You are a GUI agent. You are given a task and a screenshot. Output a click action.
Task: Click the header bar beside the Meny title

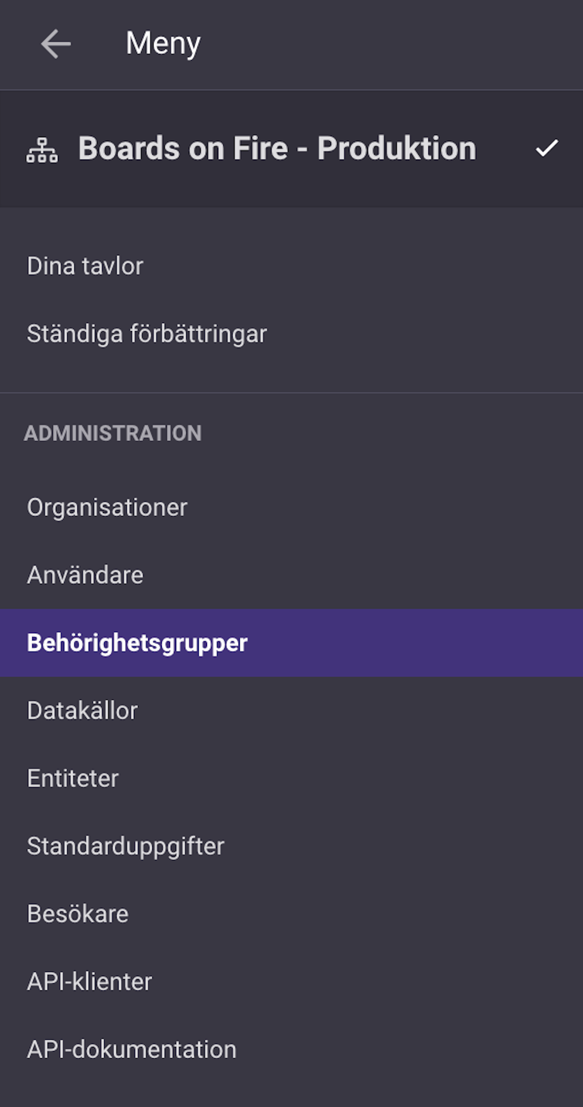[393, 45]
